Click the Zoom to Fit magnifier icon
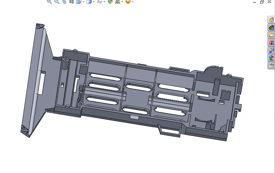Viewport: 275px width, 173px height. point(49,2)
